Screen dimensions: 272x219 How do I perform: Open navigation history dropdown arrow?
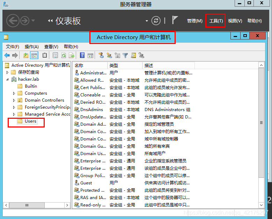tap(33, 21)
